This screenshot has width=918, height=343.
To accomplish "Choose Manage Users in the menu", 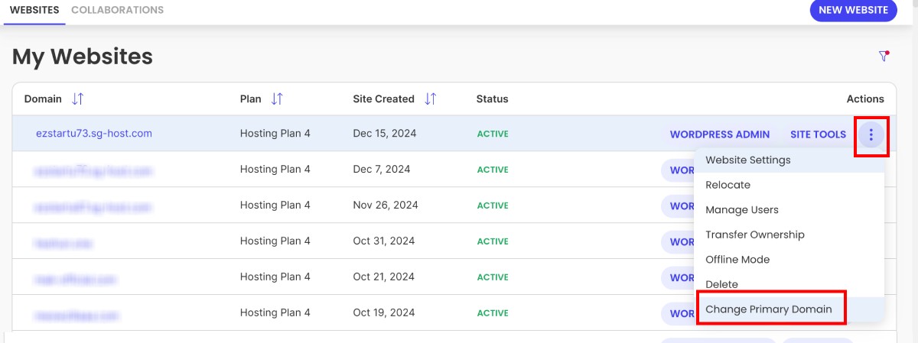I will point(741,210).
